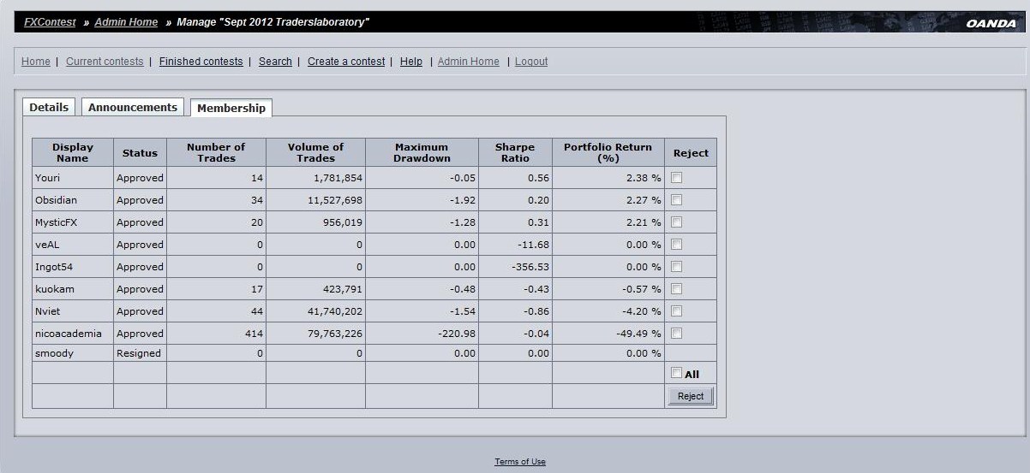
Task: Check the Reject box for Nviet
Action: point(676,311)
